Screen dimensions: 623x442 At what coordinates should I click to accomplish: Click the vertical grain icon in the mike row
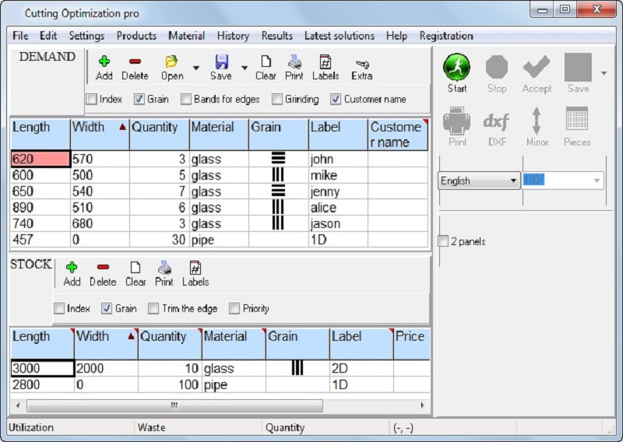(278, 175)
